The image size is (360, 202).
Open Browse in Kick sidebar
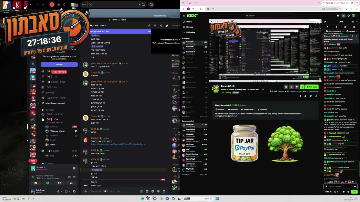click(x=189, y=27)
